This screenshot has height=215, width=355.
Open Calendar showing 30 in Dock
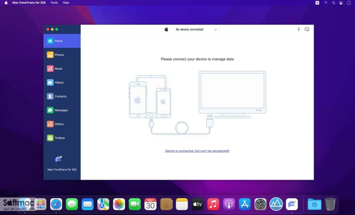pos(150,204)
